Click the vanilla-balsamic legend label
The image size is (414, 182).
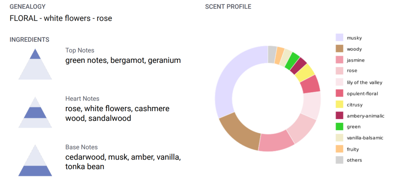pyautogui.click(x=365, y=138)
